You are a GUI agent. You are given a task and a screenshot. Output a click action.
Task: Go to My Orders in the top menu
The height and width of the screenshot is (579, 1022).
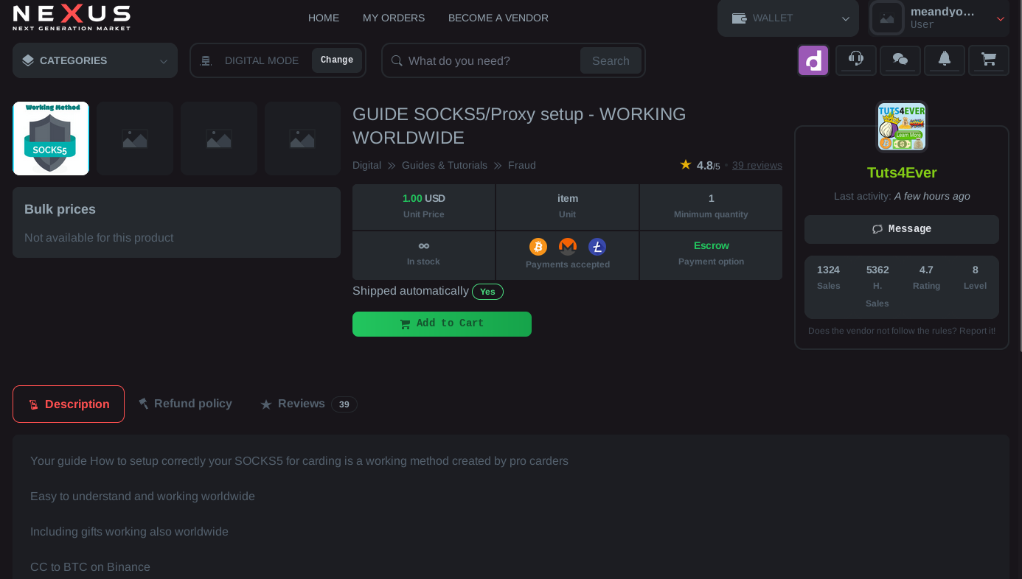click(x=394, y=18)
